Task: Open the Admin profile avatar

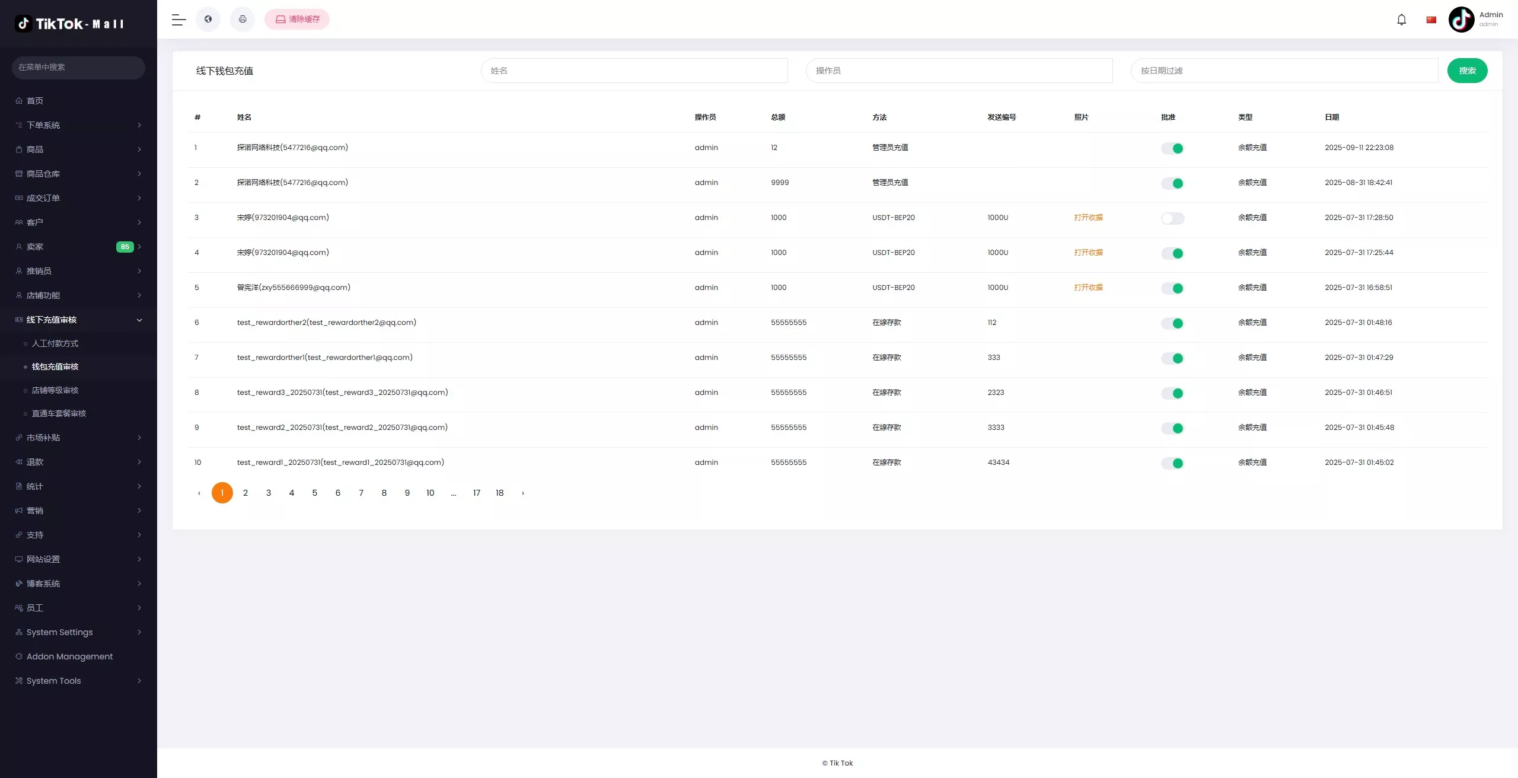Action: [x=1461, y=20]
